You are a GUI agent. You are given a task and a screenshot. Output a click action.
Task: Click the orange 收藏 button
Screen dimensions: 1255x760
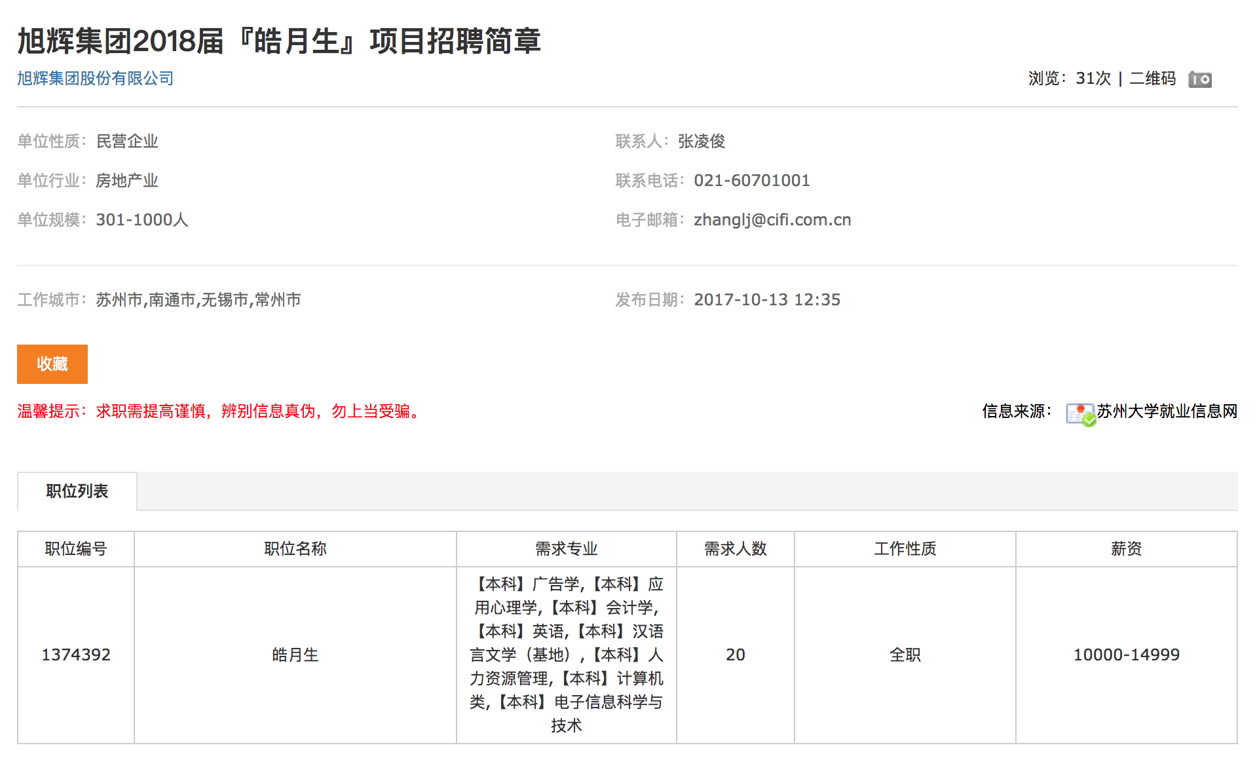tap(52, 364)
